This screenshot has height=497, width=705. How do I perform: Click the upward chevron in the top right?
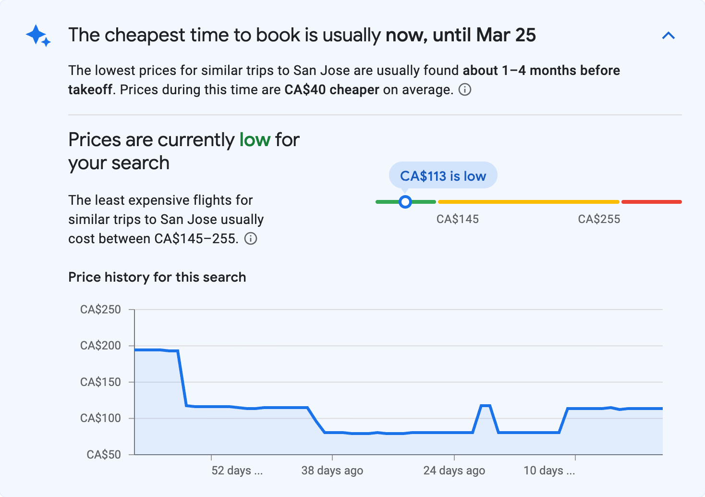point(669,35)
